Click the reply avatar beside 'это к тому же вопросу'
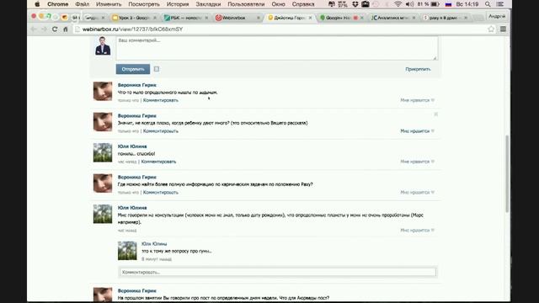Viewport: 539px width, 303px height. (x=127, y=251)
